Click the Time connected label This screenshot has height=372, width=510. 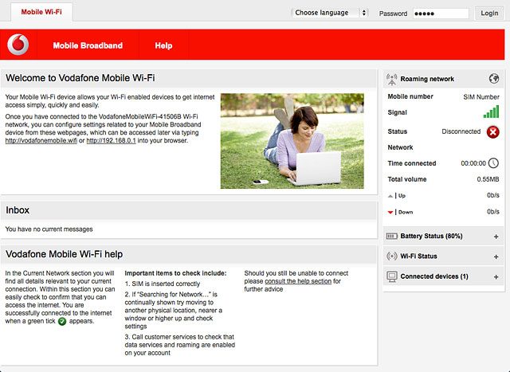412,163
